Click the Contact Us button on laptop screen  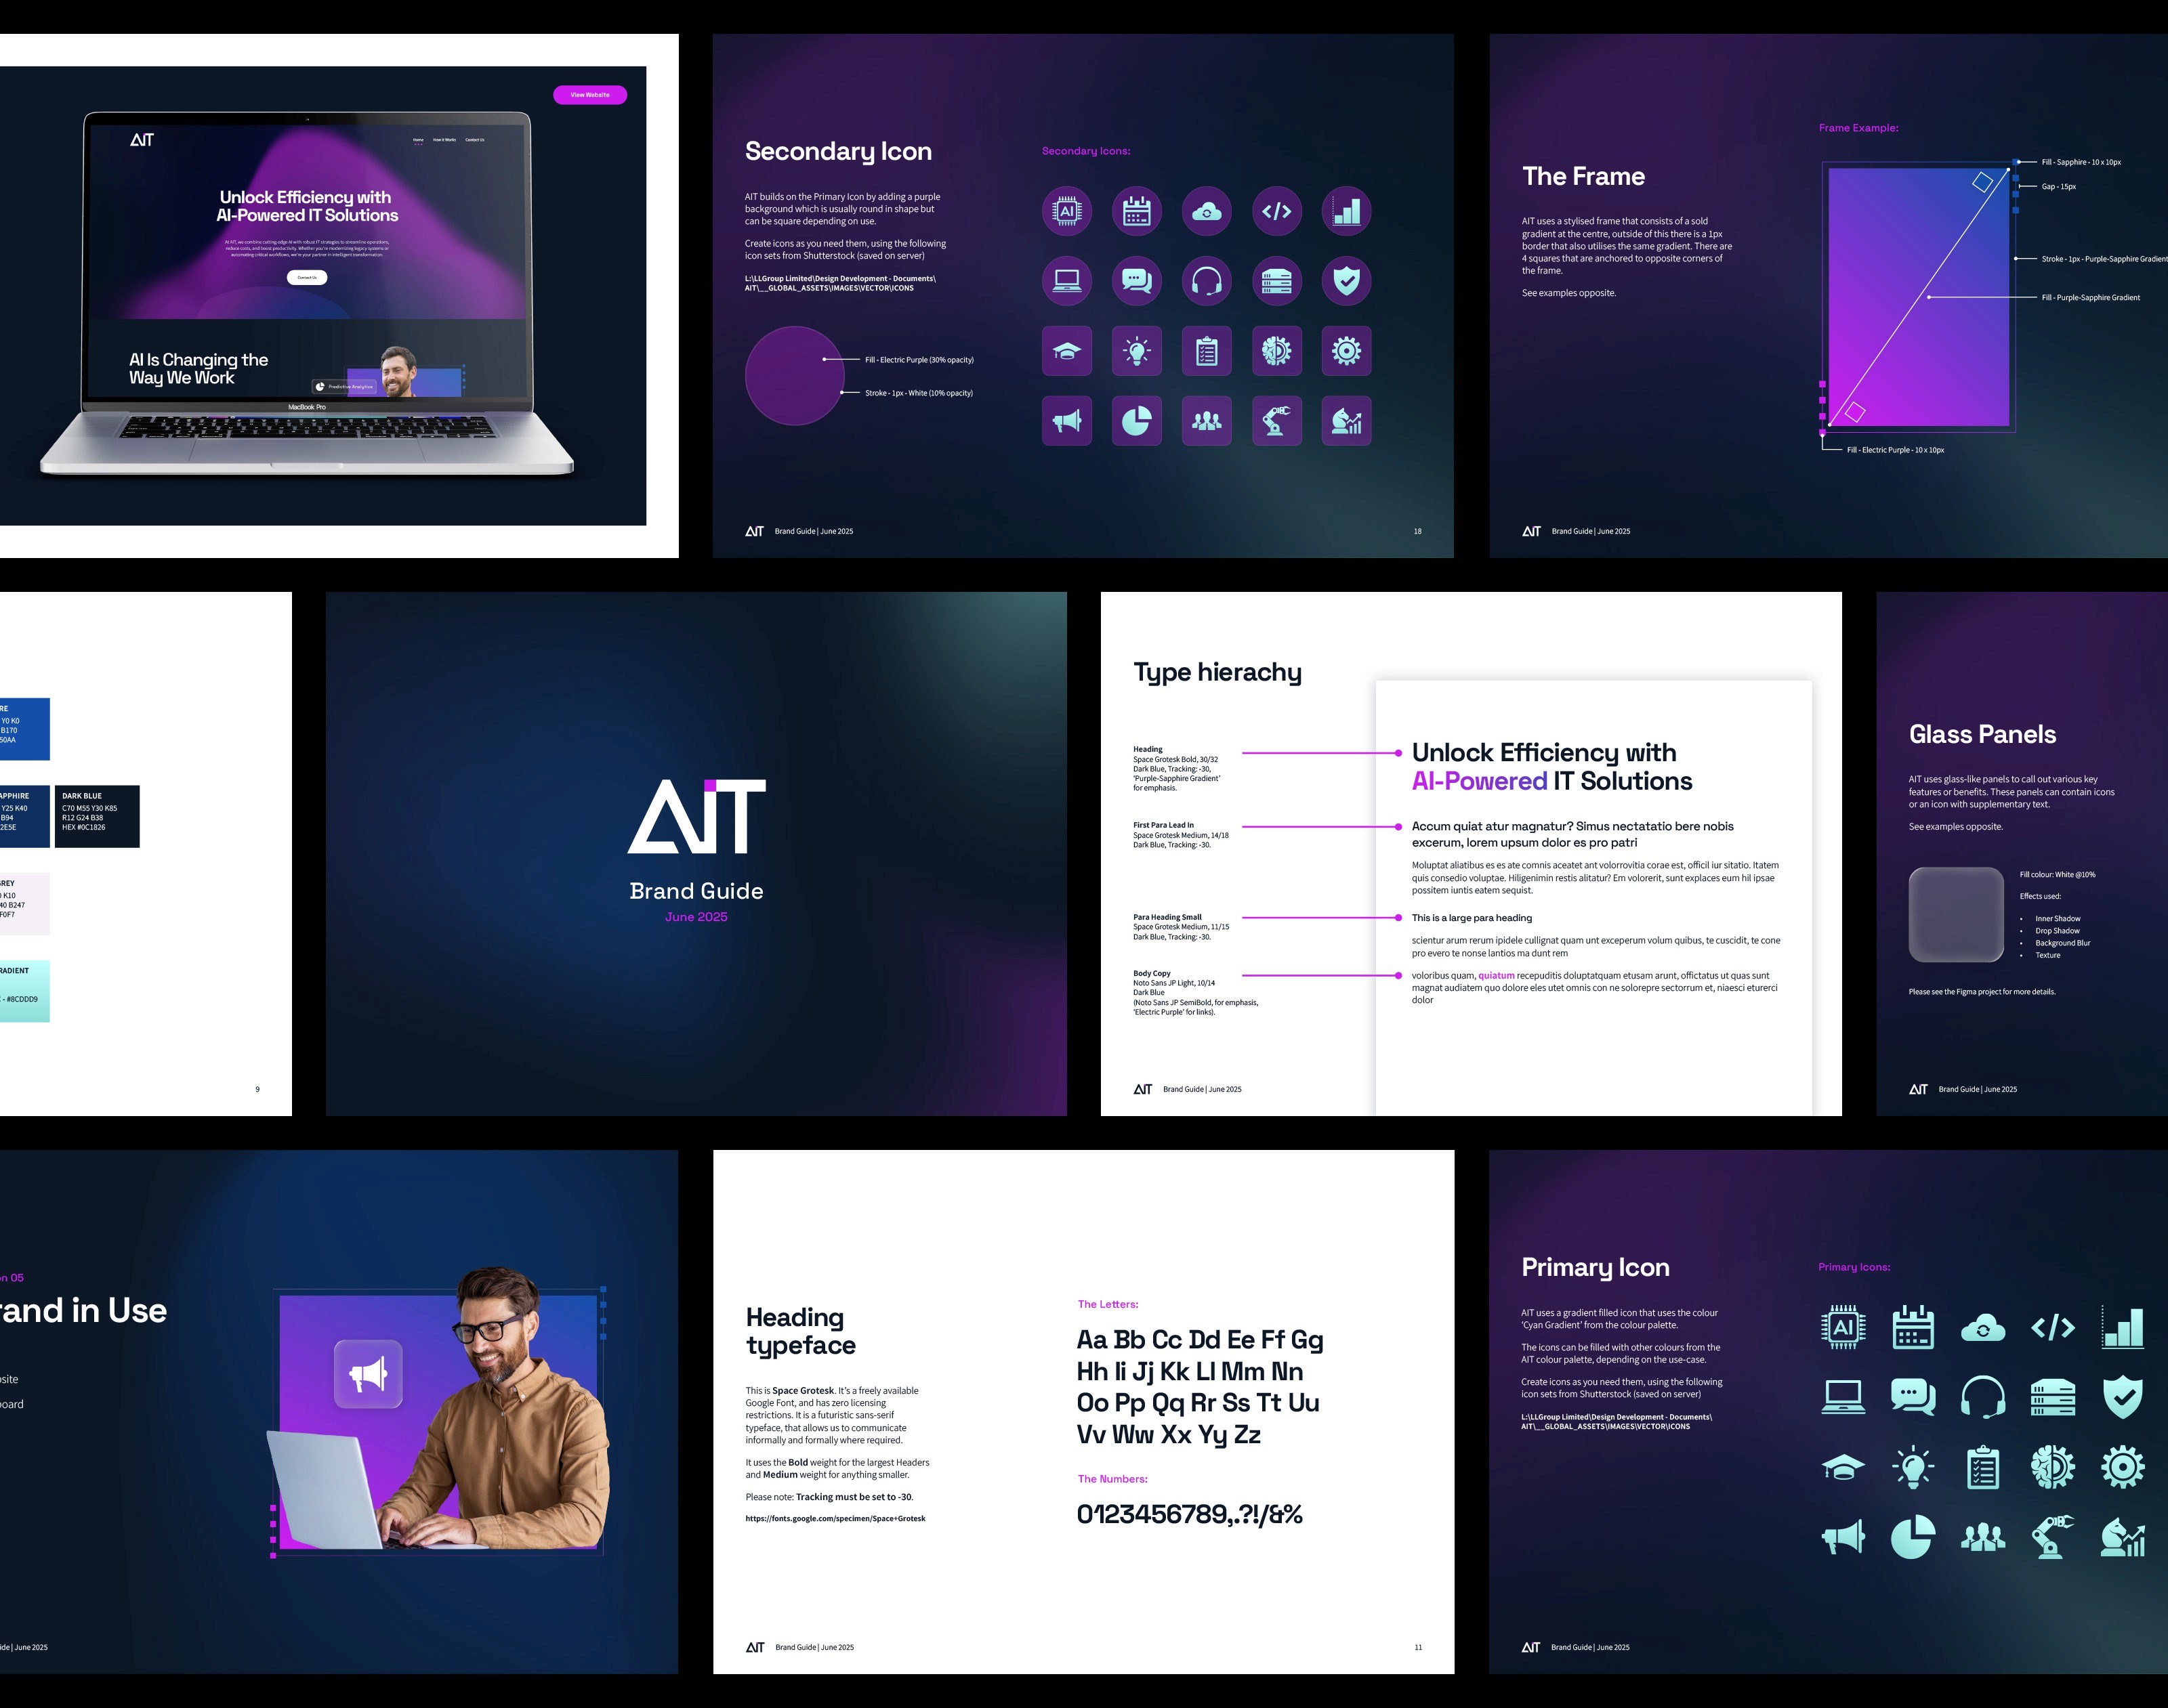307,277
